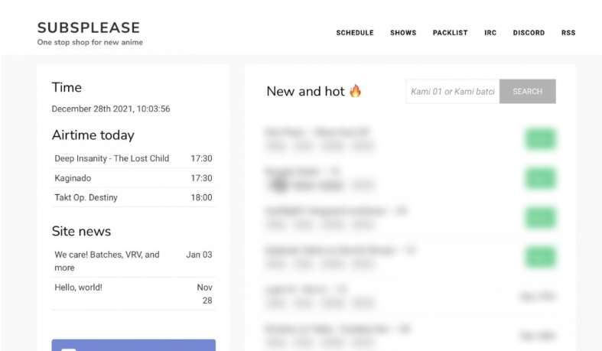This screenshot has height=351, width=602.
Task: Click the SUBSPLEASE site logo
Action: point(89,28)
